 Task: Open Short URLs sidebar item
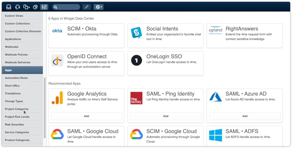click(22, 86)
